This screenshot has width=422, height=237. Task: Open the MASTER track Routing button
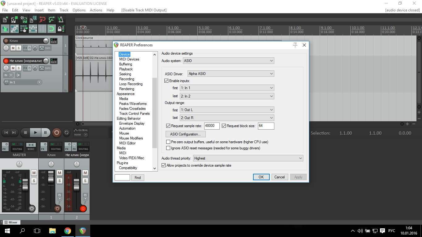coord(17,147)
